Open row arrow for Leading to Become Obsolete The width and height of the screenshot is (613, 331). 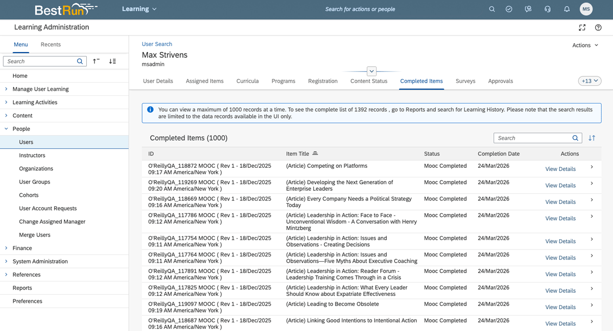[592, 305]
